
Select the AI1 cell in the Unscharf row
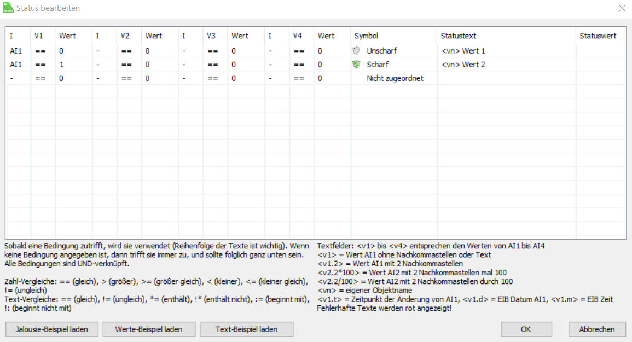click(x=18, y=51)
